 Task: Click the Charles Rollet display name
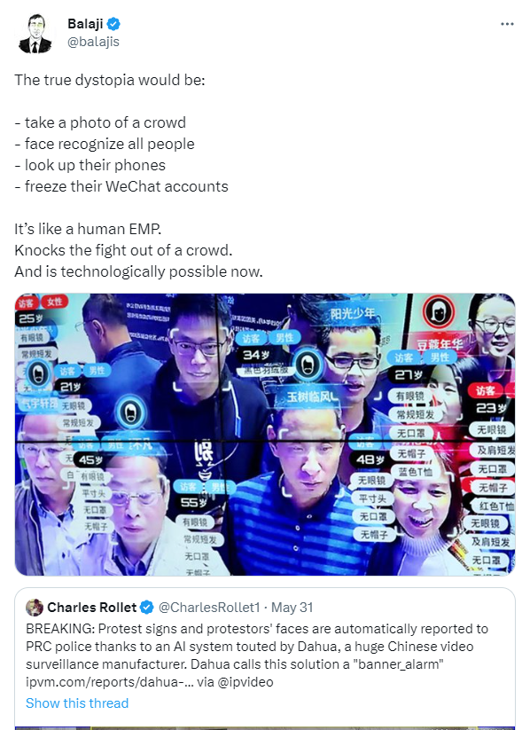click(91, 607)
